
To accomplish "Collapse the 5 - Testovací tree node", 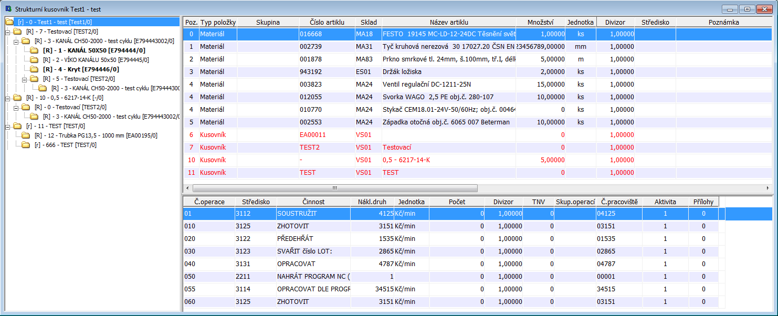I will pyautogui.click(x=25, y=79).
